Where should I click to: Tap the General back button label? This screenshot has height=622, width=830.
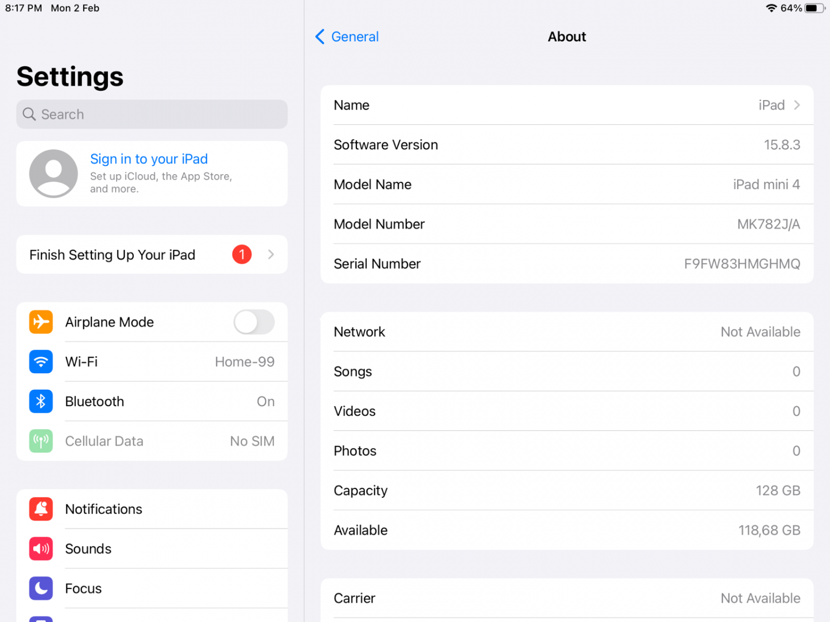pos(355,36)
